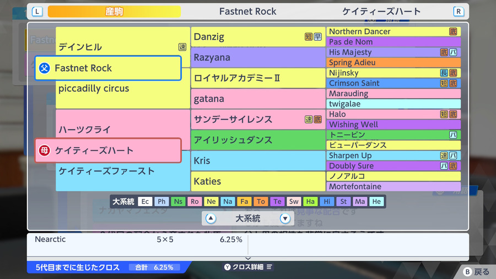Select the ケイティーズハート dam cell
This screenshot has height=279, width=496.
tap(108, 151)
